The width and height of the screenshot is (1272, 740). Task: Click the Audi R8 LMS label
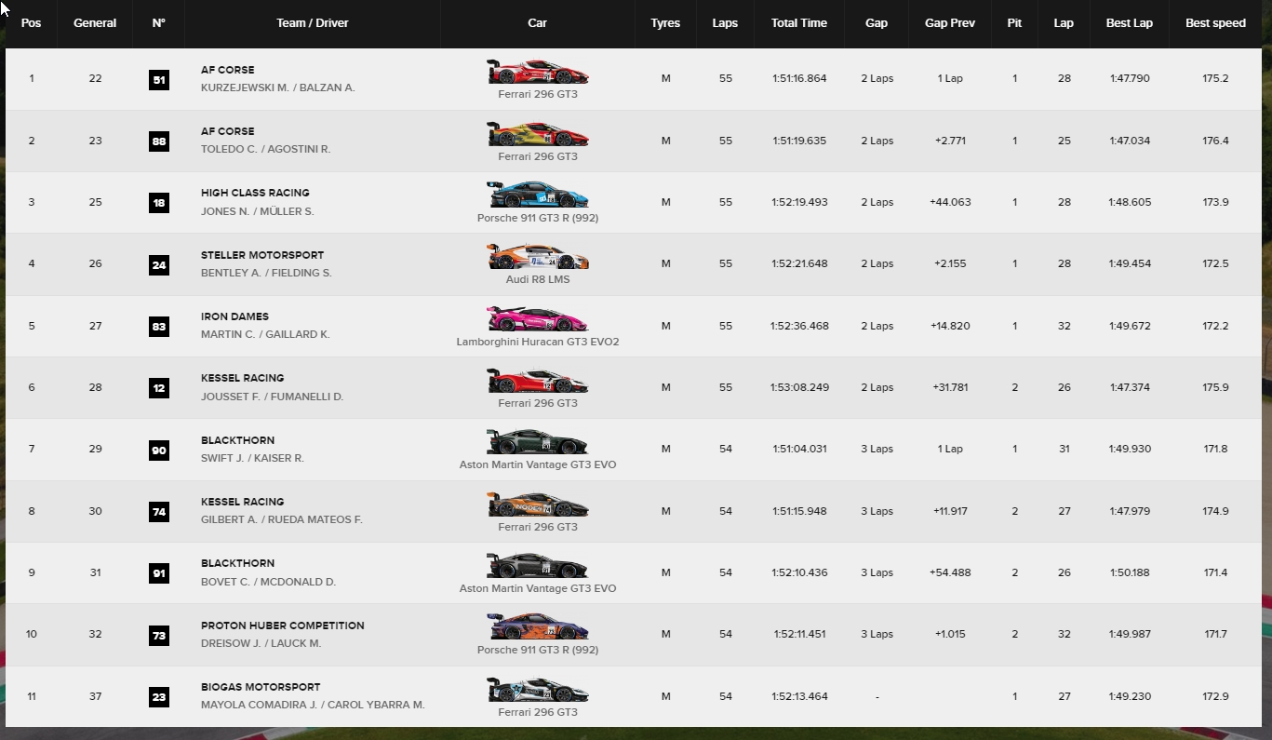click(x=538, y=279)
